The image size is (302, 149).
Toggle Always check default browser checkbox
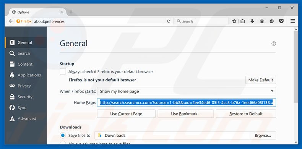[63, 71]
